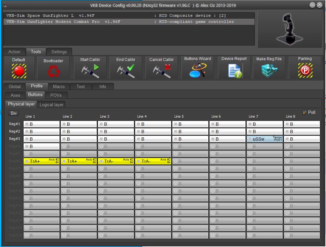
Task: Select the Profile tab
Action: pos(37,86)
